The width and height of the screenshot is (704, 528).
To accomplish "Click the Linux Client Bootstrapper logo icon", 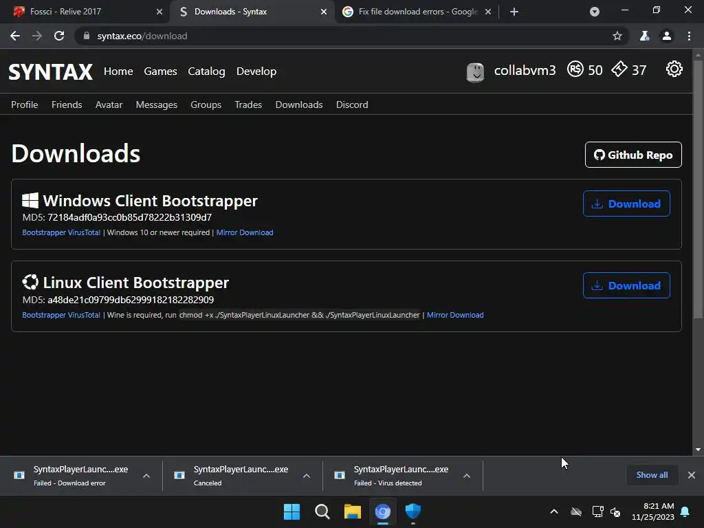I will point(30,282).
